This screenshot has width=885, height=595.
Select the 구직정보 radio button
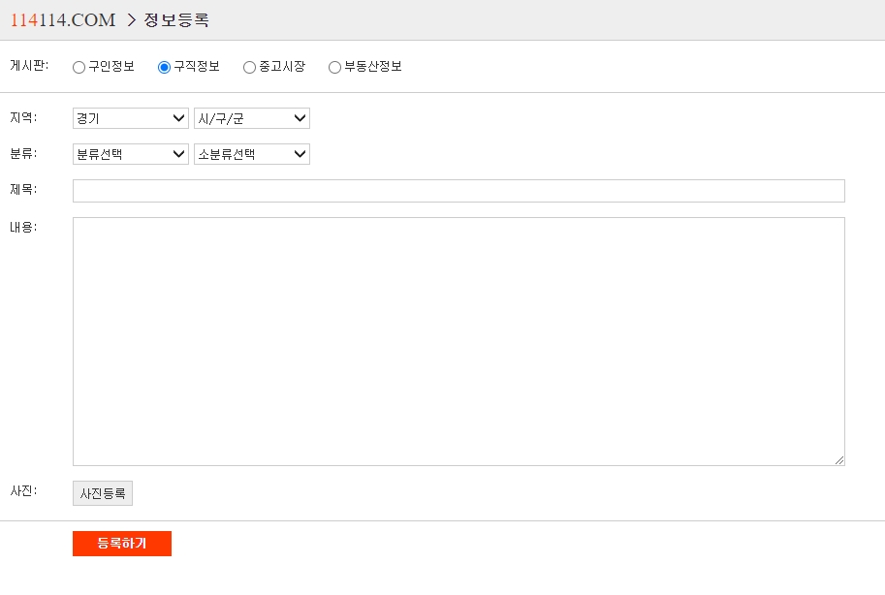tap(164, 67)
